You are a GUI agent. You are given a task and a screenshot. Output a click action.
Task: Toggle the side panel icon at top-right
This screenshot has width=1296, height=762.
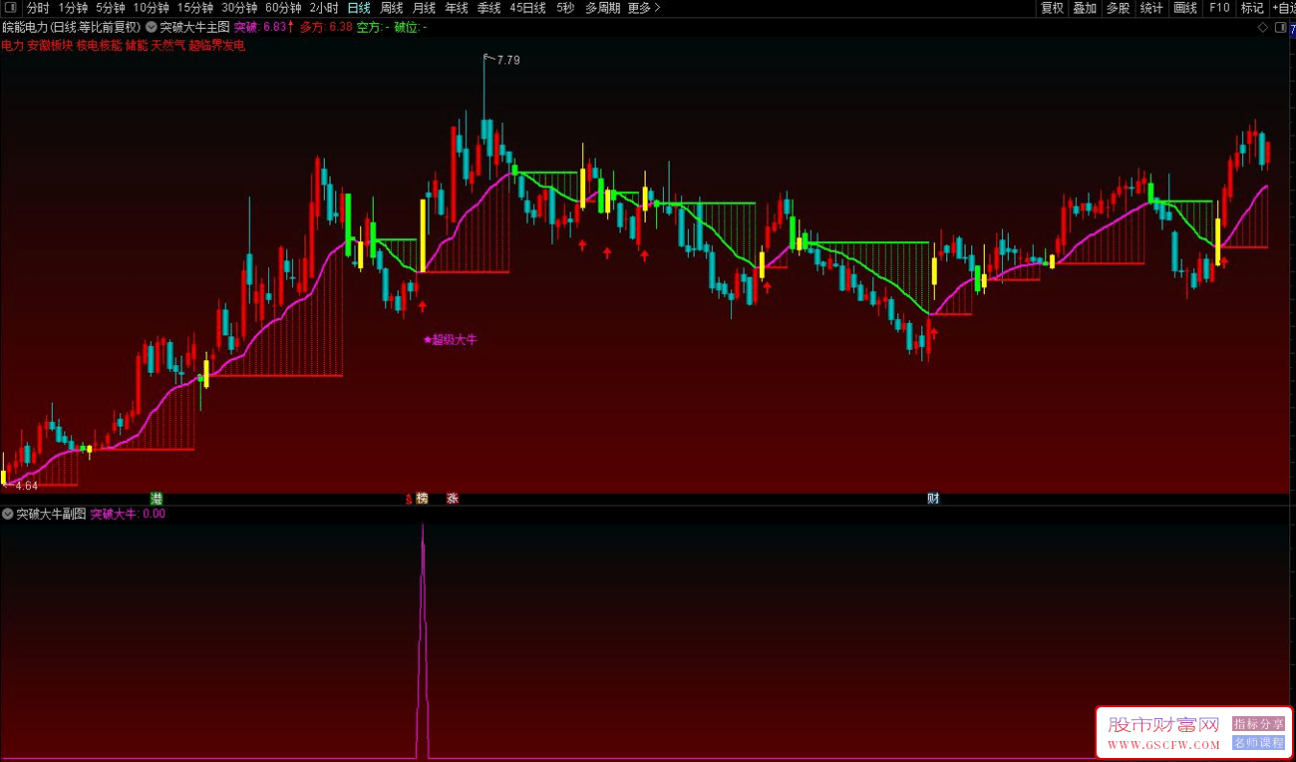1281,27
